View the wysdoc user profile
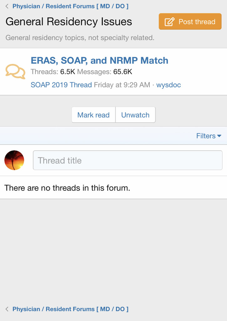 click(x=168, y=85)
